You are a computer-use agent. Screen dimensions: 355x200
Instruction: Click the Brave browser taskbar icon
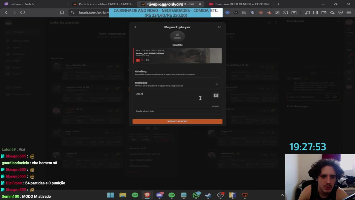(147, 195)
